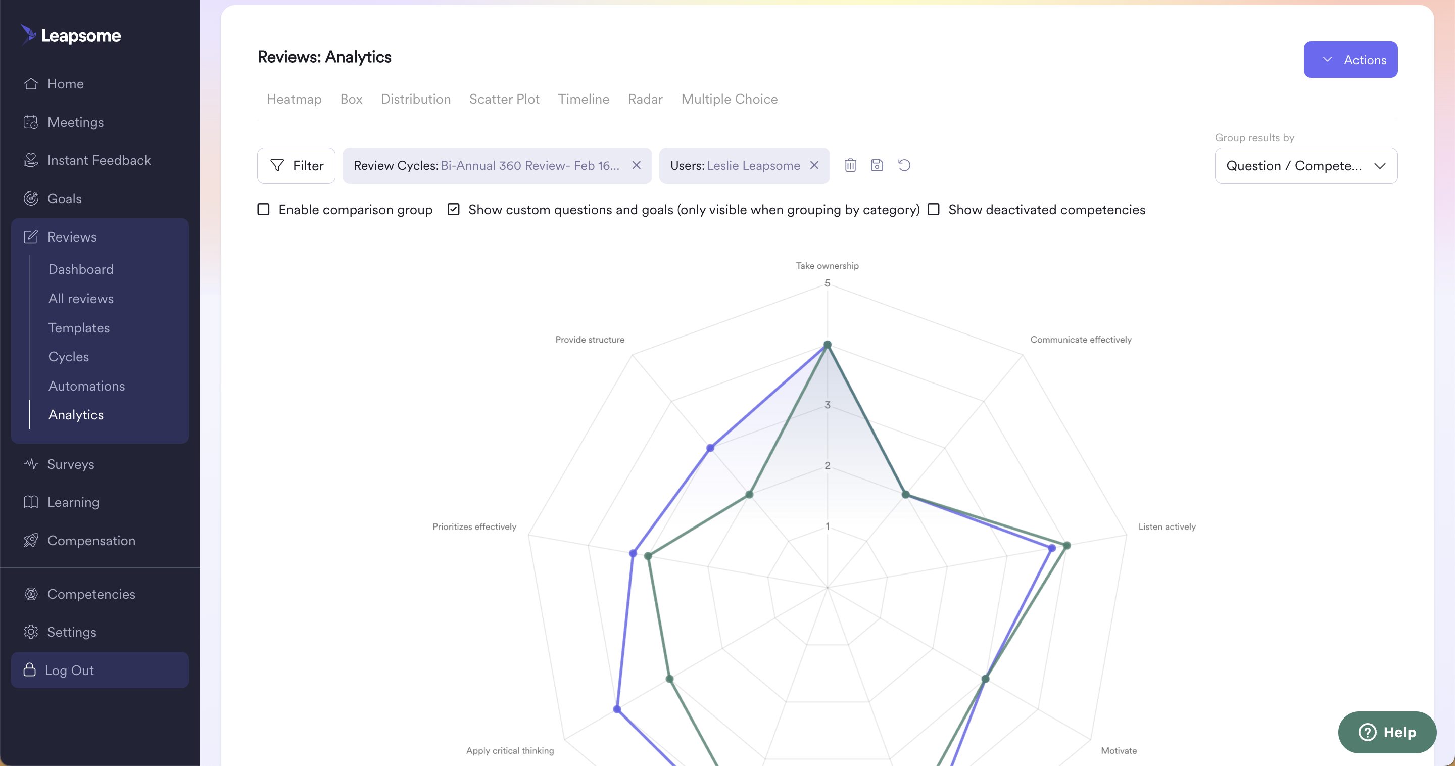This screenshot has height=766, width=1455.
Task: Switch to the Timeline tab
Action: [584, 99]
